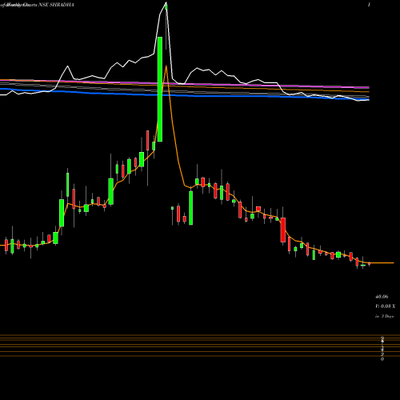Click the 40.06 price value
The width and height of the screenshot is (400, 400).
click(382, 297)
